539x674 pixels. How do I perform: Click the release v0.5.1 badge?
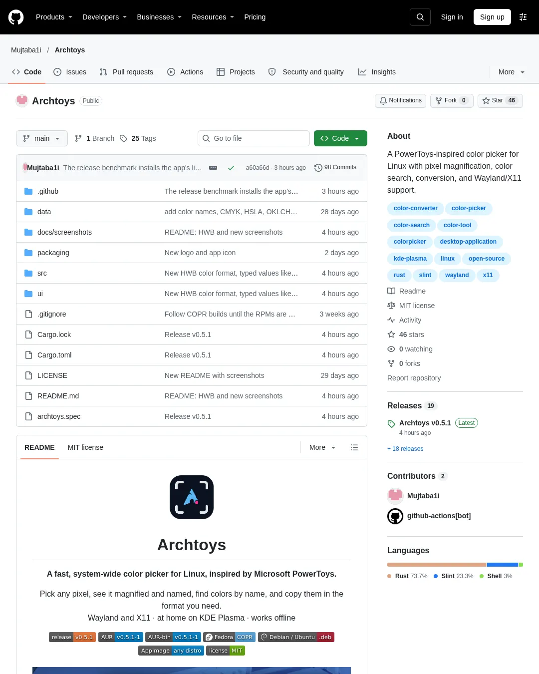(72, 637)
